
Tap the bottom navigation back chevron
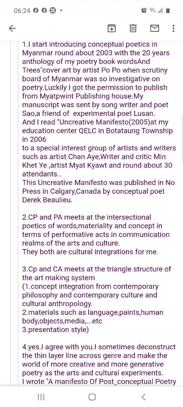click(144, 397)
